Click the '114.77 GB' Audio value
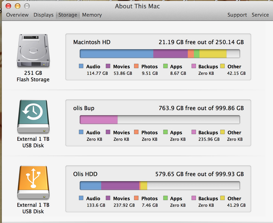 point(97,74)
